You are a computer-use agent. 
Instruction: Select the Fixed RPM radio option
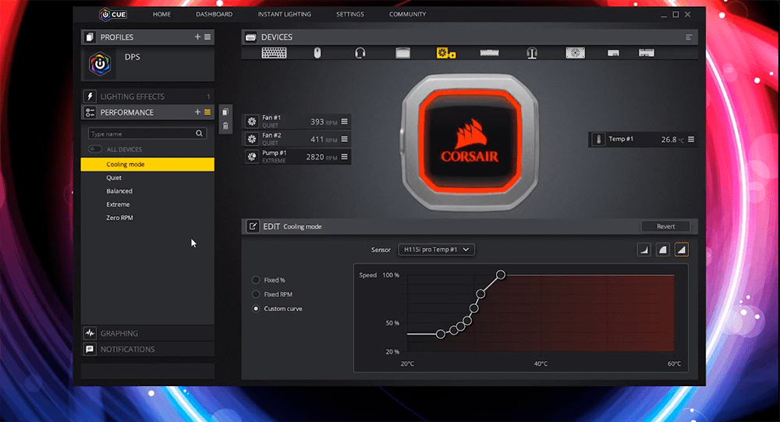[x=256, y=294]
